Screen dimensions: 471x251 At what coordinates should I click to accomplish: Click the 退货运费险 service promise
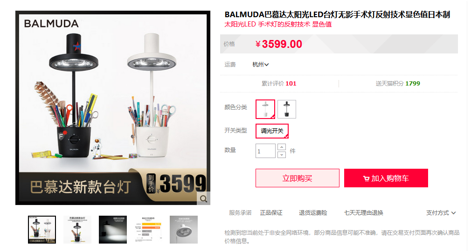pos(313,213)
